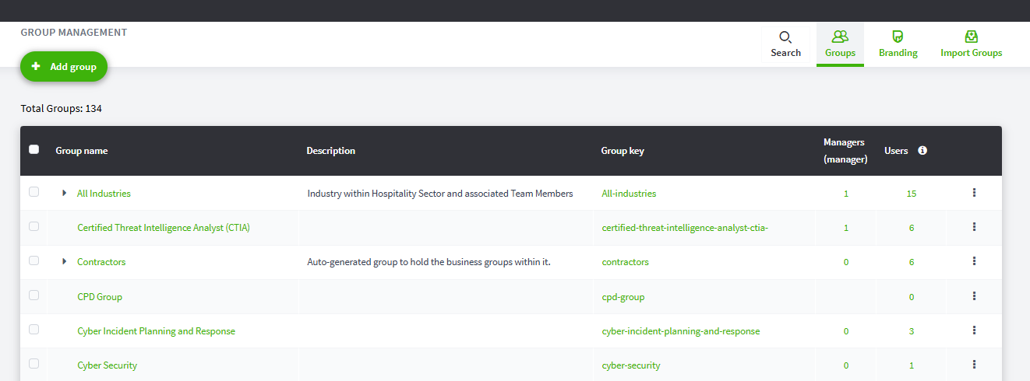The width and height of the screenshot is (1030, 381).
Task: Click the All-industries group key
Action: [629, 194]
